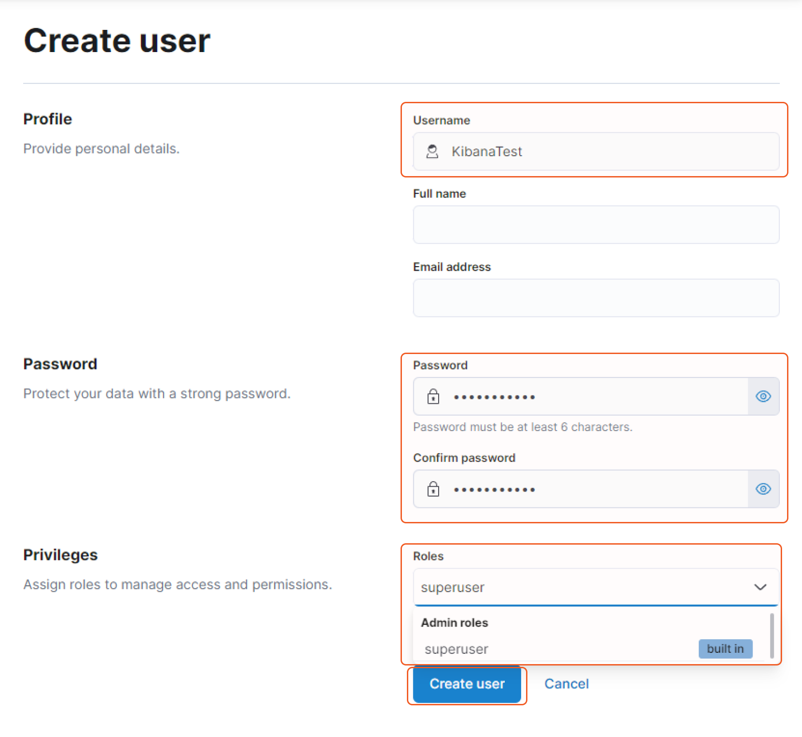Viewport: 802px width, 737px height.
Task: Reveal Confirm password text with eye icon
Action: click(x=763, y=489)
